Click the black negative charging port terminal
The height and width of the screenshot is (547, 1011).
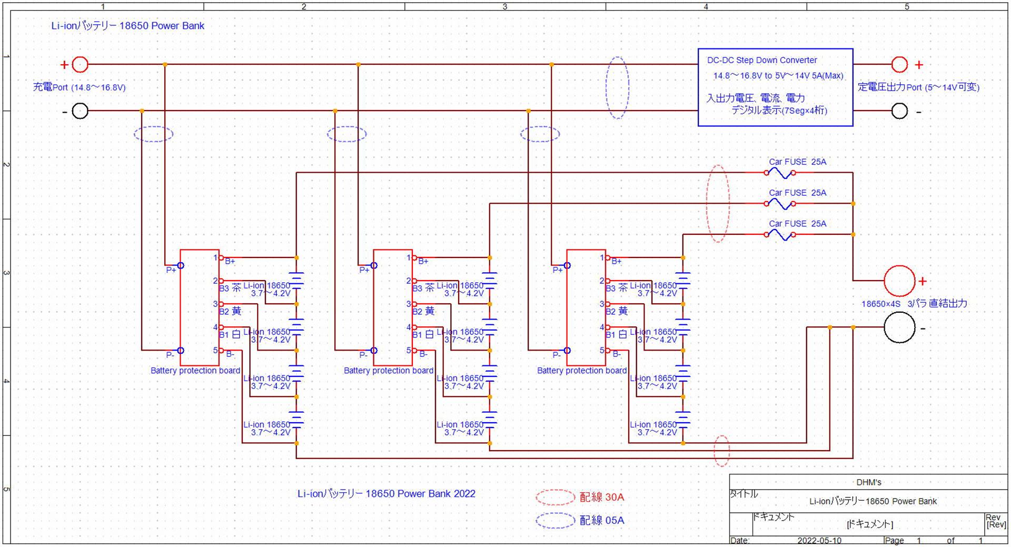80,111
